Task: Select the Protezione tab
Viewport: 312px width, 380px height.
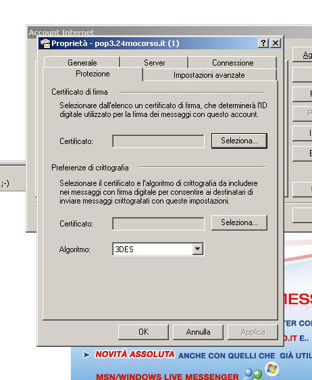Action: click(93, 74)
